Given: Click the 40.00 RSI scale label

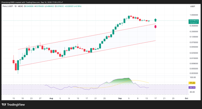Looking at the screenshot, I should (x=192, y=92).
